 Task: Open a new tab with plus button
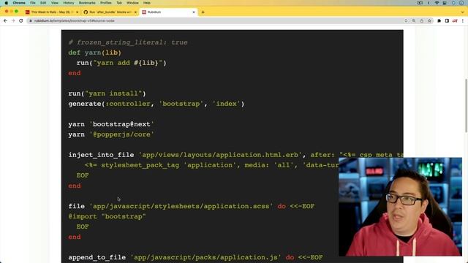click(x=203, y=12)
